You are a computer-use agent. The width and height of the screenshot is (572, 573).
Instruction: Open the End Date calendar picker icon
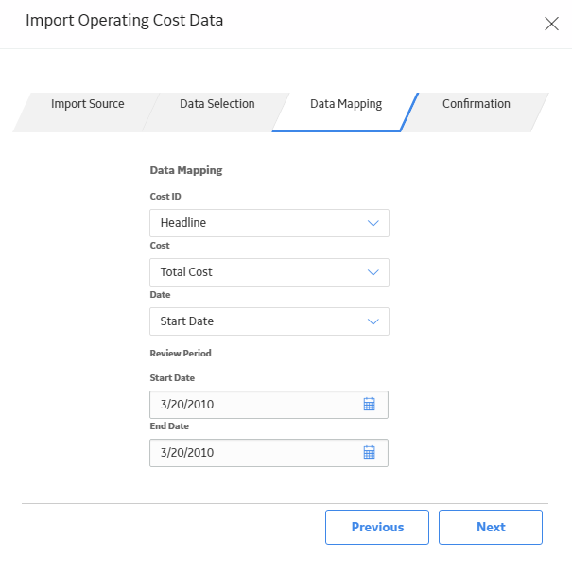(369, 452)
